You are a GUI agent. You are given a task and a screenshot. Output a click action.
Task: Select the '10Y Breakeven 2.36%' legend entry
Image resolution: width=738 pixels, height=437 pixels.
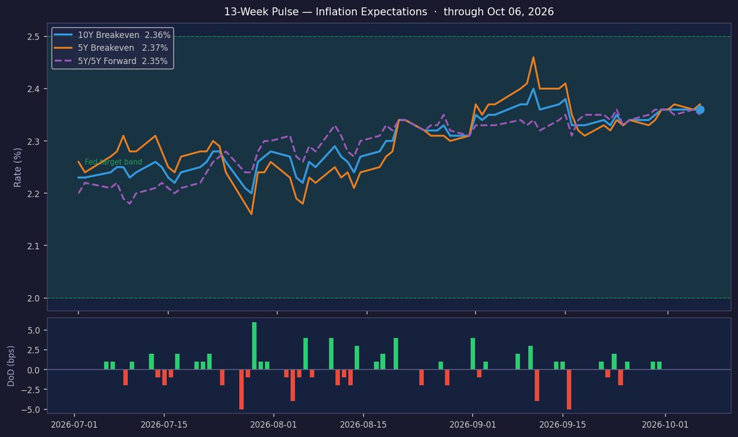pyautogui.click(x=112, y=35)
